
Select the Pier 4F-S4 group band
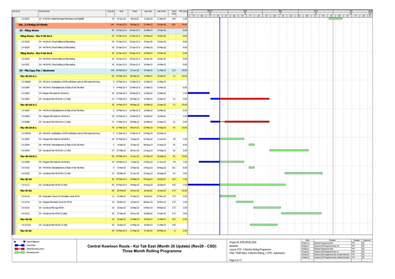(27, 190)
